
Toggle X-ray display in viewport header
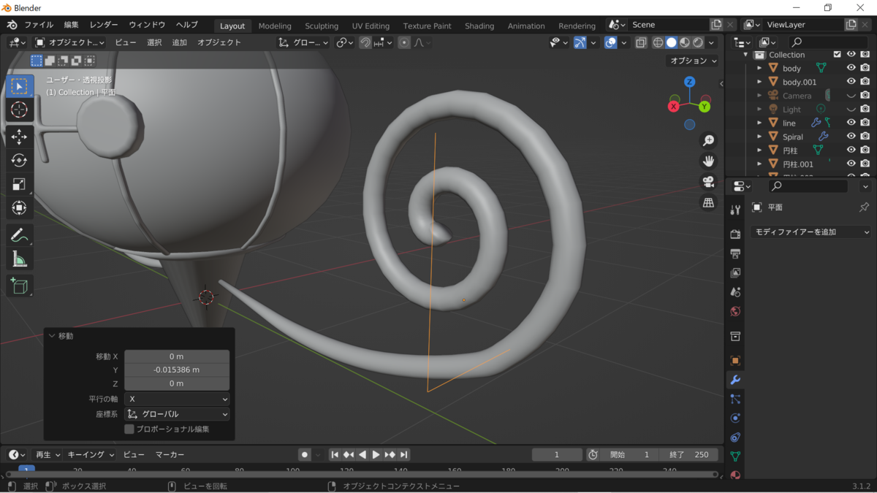pos(640,42)
